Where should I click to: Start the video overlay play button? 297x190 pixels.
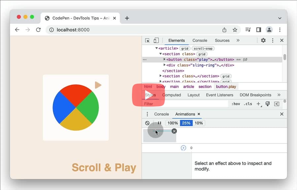(x=148, y=95)
